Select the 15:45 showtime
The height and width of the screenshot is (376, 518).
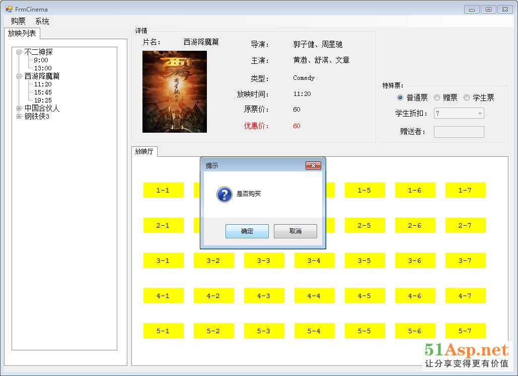(x=43, y=92)
